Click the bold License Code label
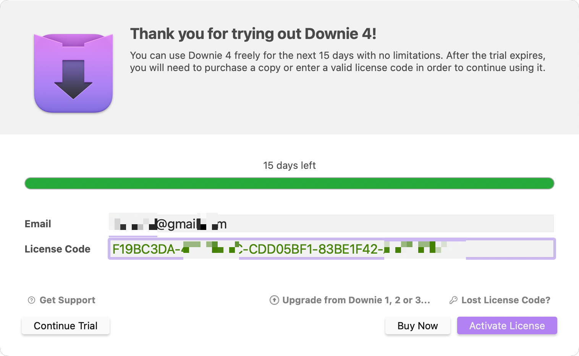This screenshot has width=579, height=356. (57, 249)
